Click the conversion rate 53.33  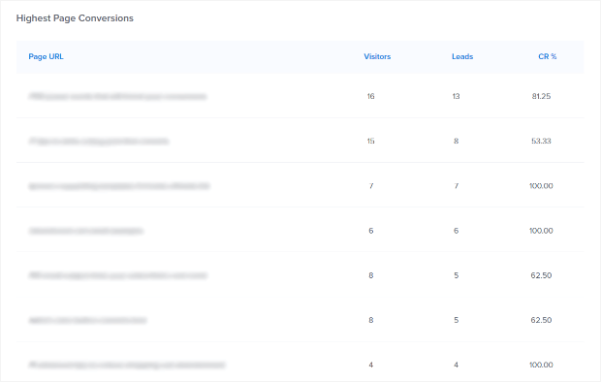tap(541, 142)
